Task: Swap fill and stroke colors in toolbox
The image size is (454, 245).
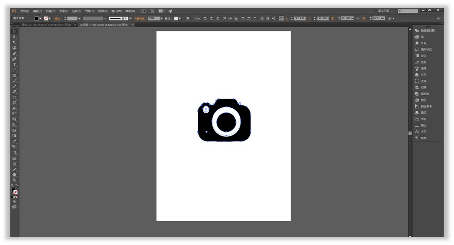Action: (17, 186)
